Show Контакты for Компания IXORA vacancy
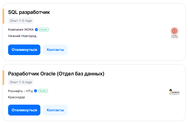This screenshot has height=123, width=188. click(x=55, y=50)
